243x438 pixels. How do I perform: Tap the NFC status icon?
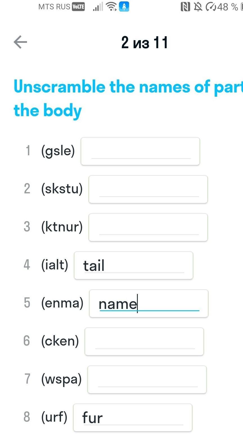click(185, 6)
